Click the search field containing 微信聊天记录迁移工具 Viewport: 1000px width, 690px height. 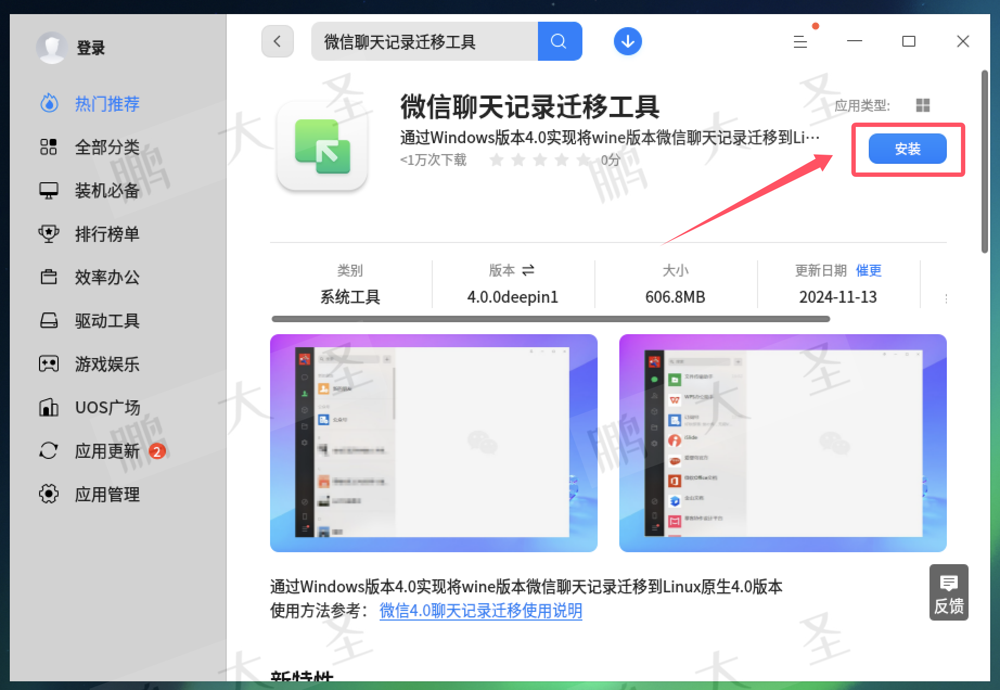click(x=425, y=41)
